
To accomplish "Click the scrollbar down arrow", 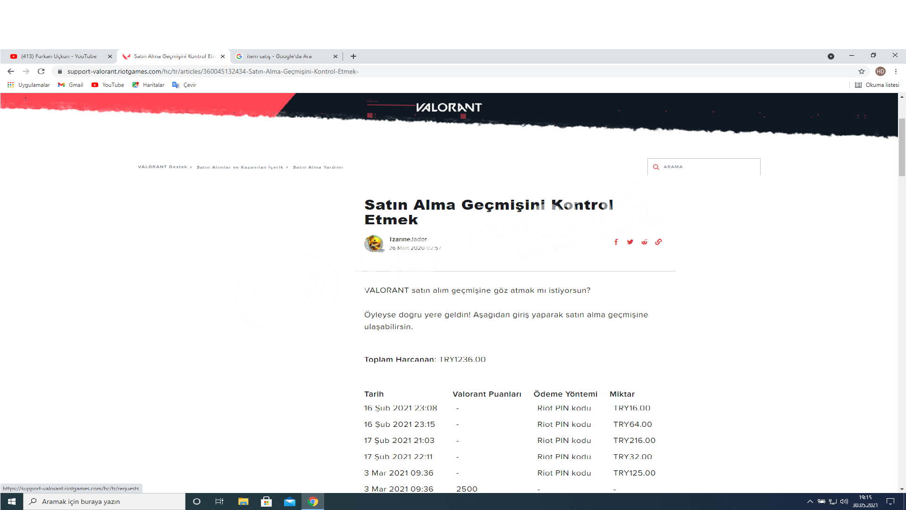I will pyautogui.click(x=902, y=489).
